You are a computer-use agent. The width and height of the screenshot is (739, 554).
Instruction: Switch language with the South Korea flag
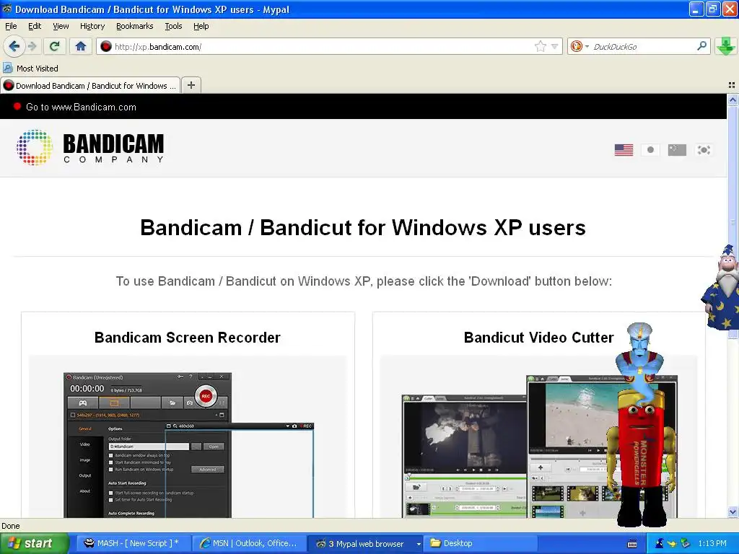pyautogui.click(x=704, y=150)
